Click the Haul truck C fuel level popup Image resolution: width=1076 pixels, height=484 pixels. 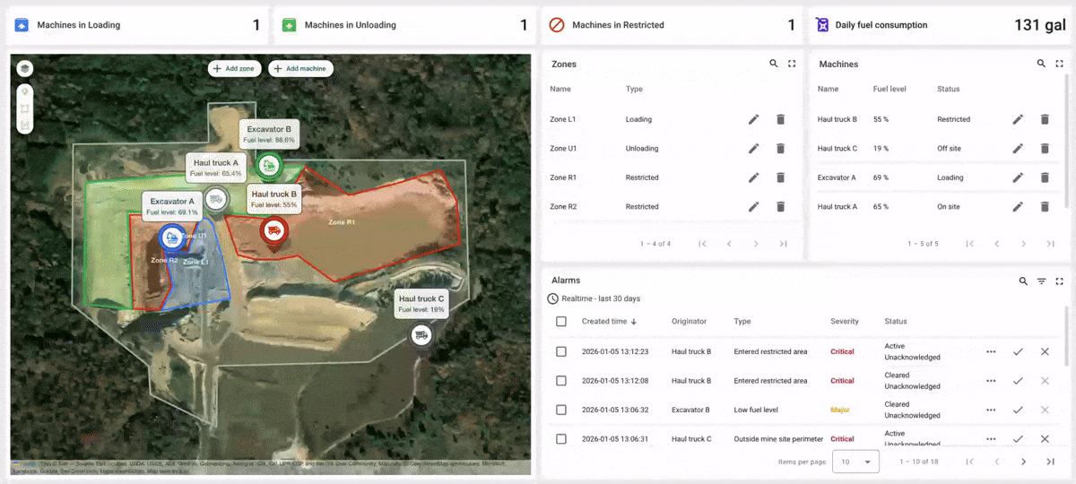pyautogui.click(x=421, y=304)
